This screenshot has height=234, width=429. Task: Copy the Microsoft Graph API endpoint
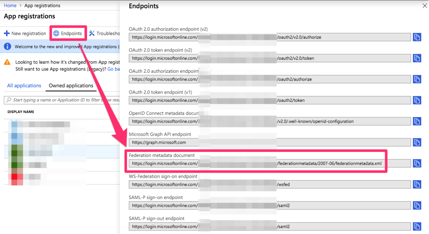(417, 142)
